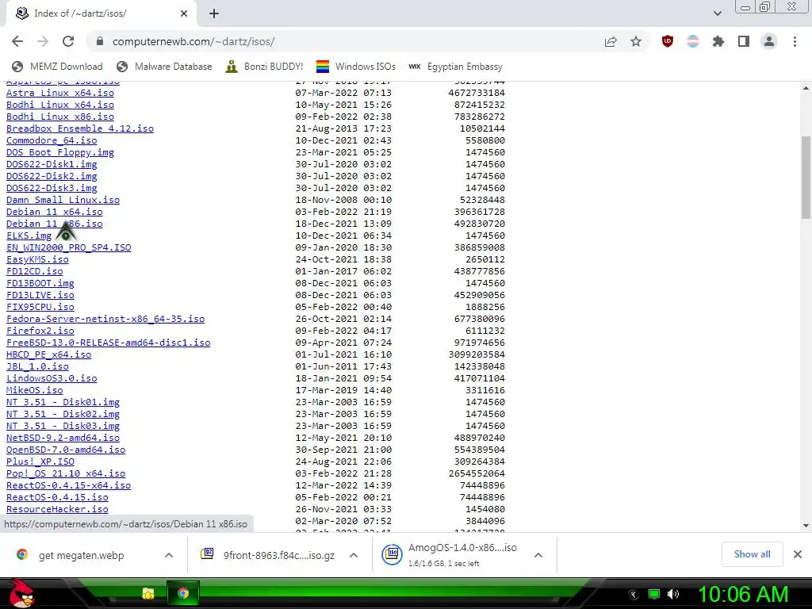Open the ResourceHacker.iso link
812x609 pixels.
point(57,510)
